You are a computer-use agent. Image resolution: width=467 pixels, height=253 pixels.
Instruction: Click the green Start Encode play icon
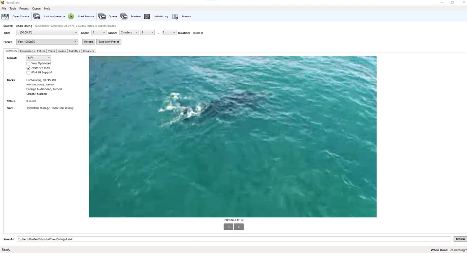pyautogui.click(x=71, y=17)
